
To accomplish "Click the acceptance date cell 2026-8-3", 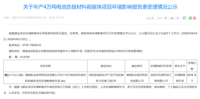I will (192, 78).
